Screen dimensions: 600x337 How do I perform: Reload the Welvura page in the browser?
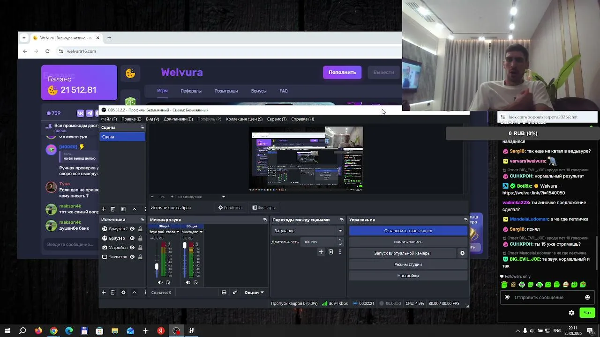[47, 51]
